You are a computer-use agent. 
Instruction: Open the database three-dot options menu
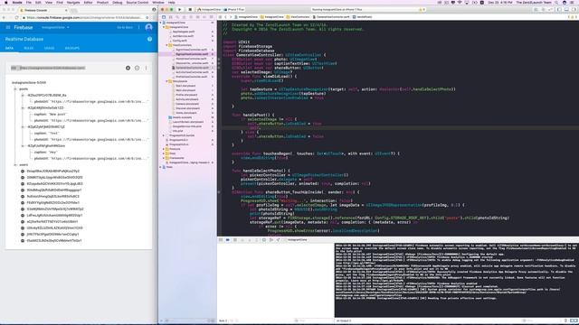pyautogui.click(x=147, y=68)
